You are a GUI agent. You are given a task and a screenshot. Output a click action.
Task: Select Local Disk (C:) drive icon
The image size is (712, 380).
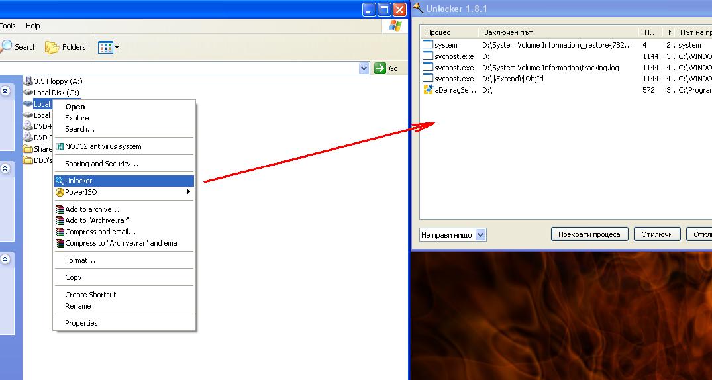28,93
